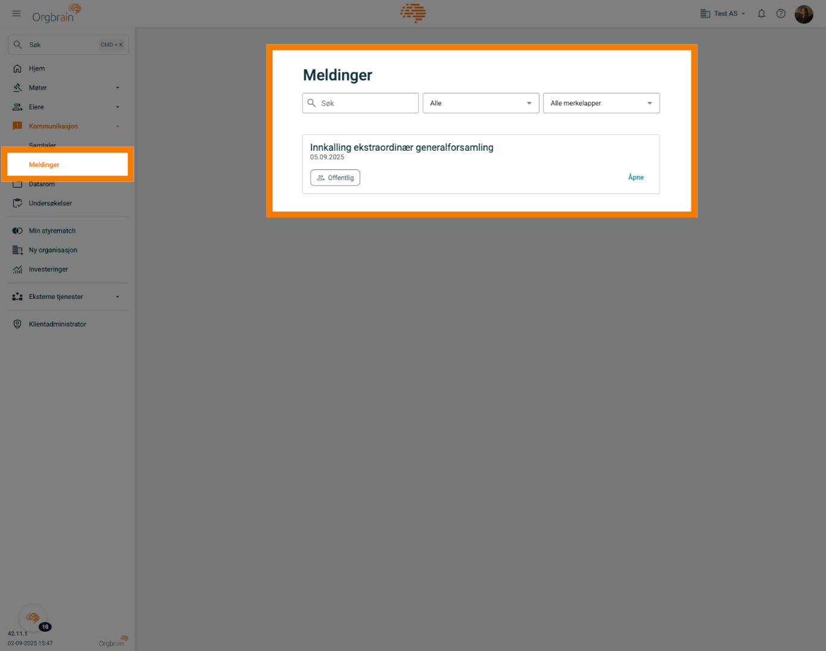The image size is (826, 651).
Task: Click the magnifier icon in sidebar search
Action: 18,45
